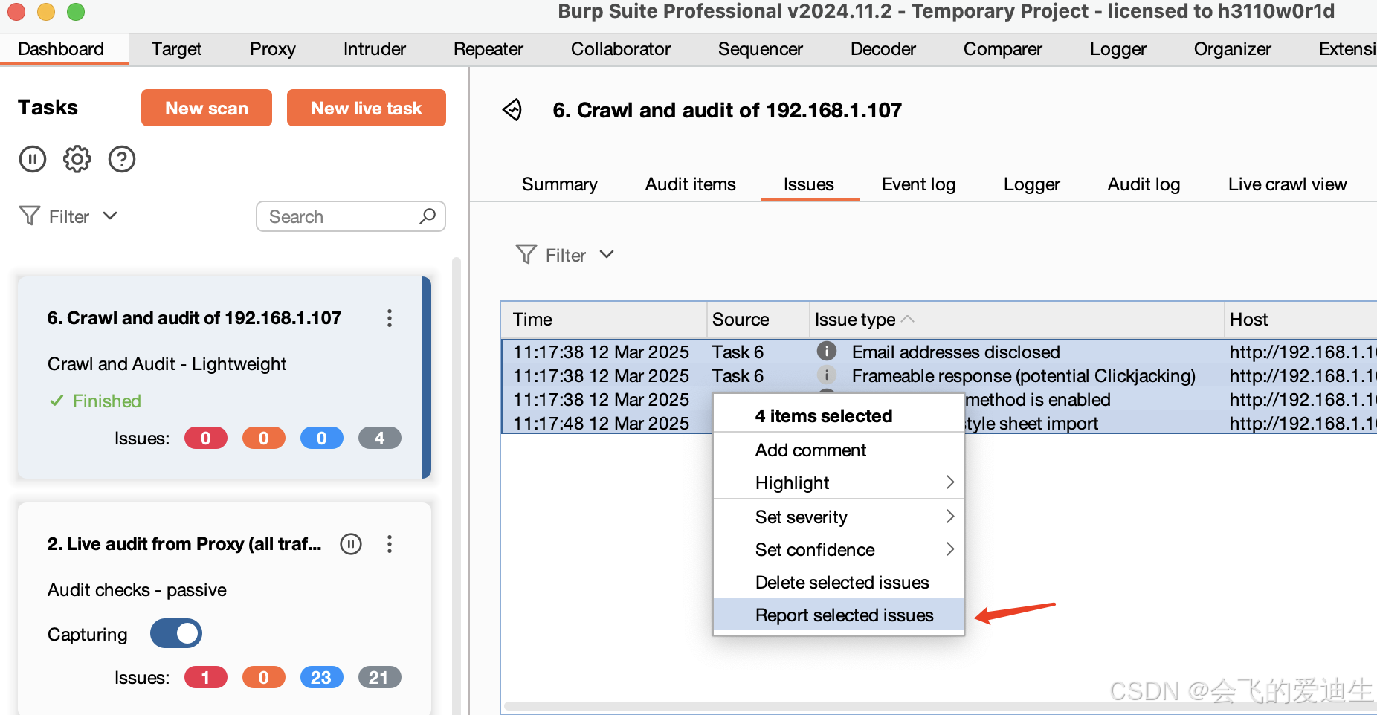This screenshot has width=1377, height=715.
Task: Click red high-severity count badge on task 6
Action: point(206,439)
